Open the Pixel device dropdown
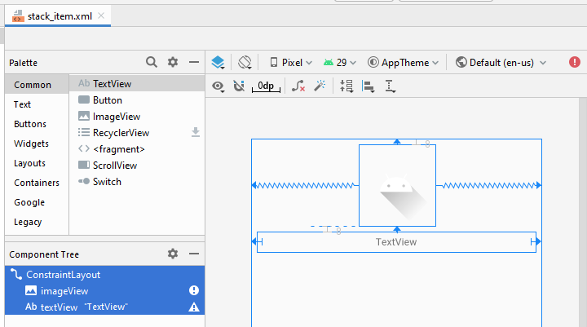The image size is (587, 327). [x=291, y=63]
